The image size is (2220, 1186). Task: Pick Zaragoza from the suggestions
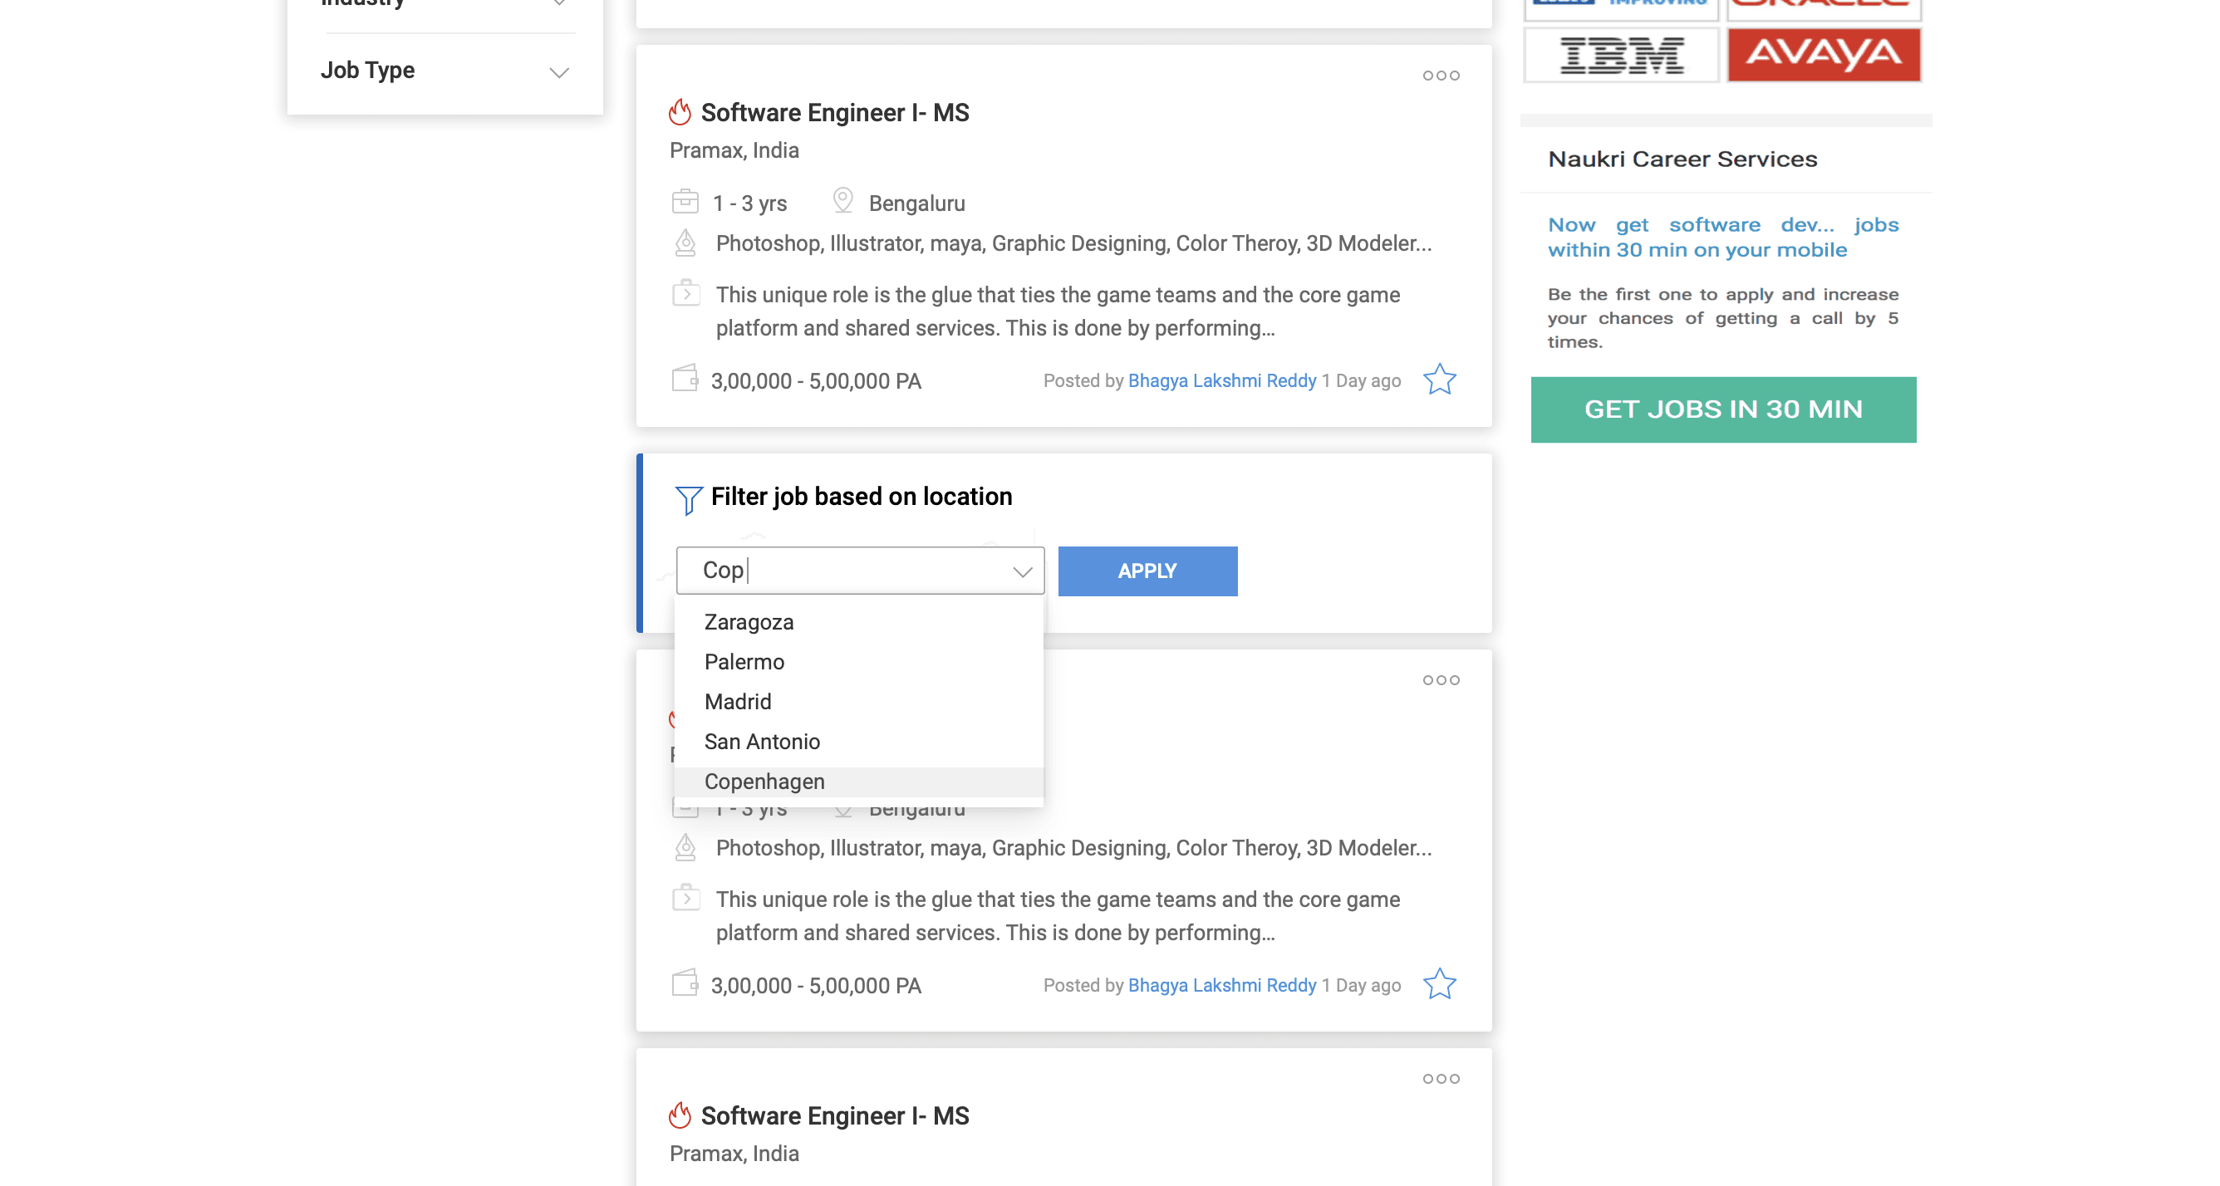click(x=748, y=622)
